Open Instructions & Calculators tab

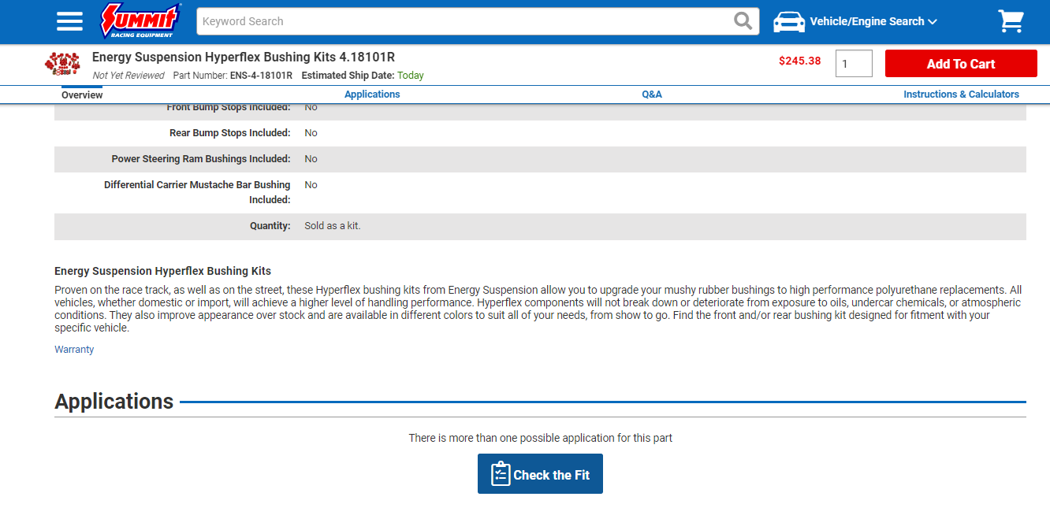(x=961, y=95)
